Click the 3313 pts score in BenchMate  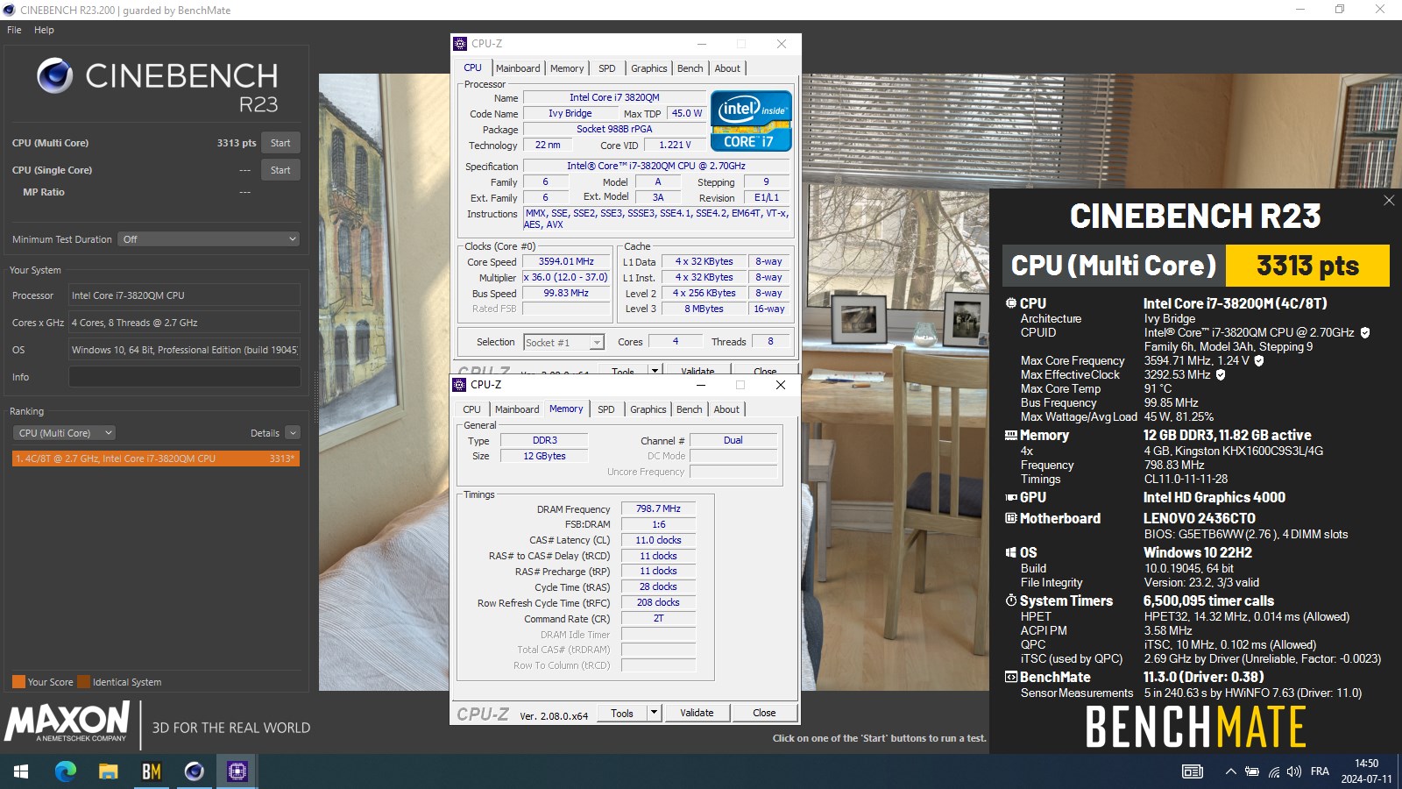pos(1307,266)
